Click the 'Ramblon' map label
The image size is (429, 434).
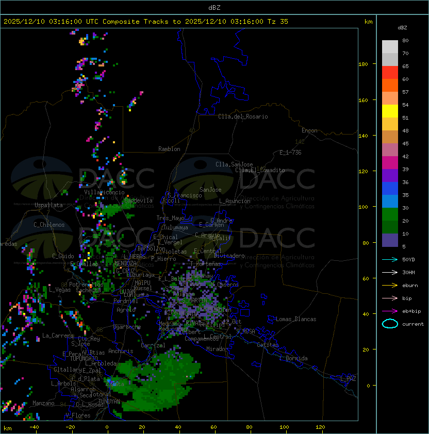coord(169,149)
